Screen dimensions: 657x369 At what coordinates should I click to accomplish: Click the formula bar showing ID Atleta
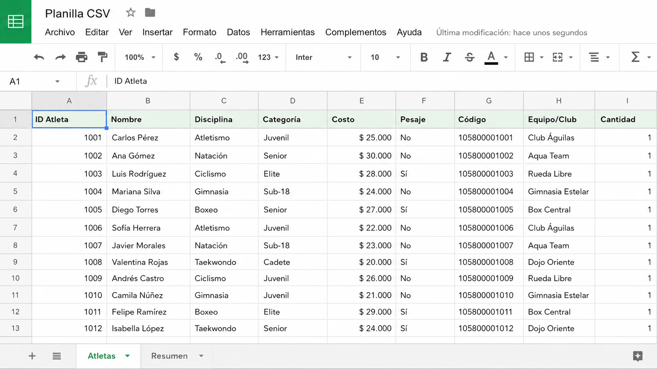click(381, 81)
